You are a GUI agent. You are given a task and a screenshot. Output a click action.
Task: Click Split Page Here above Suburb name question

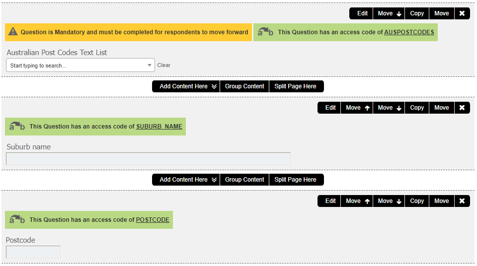[296, 86]
